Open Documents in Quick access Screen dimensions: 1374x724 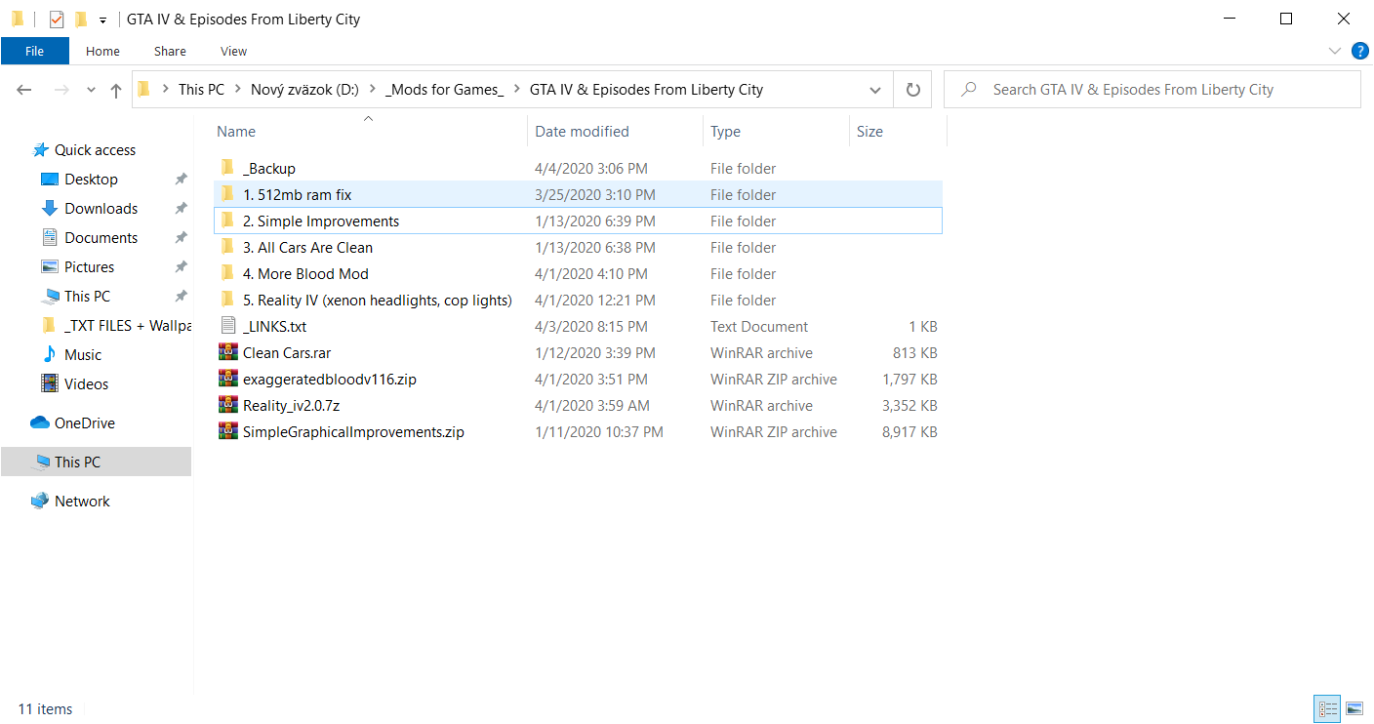click(101, 238)
